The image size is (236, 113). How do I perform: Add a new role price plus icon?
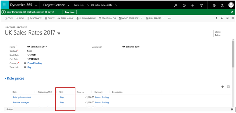coord(223,87)
